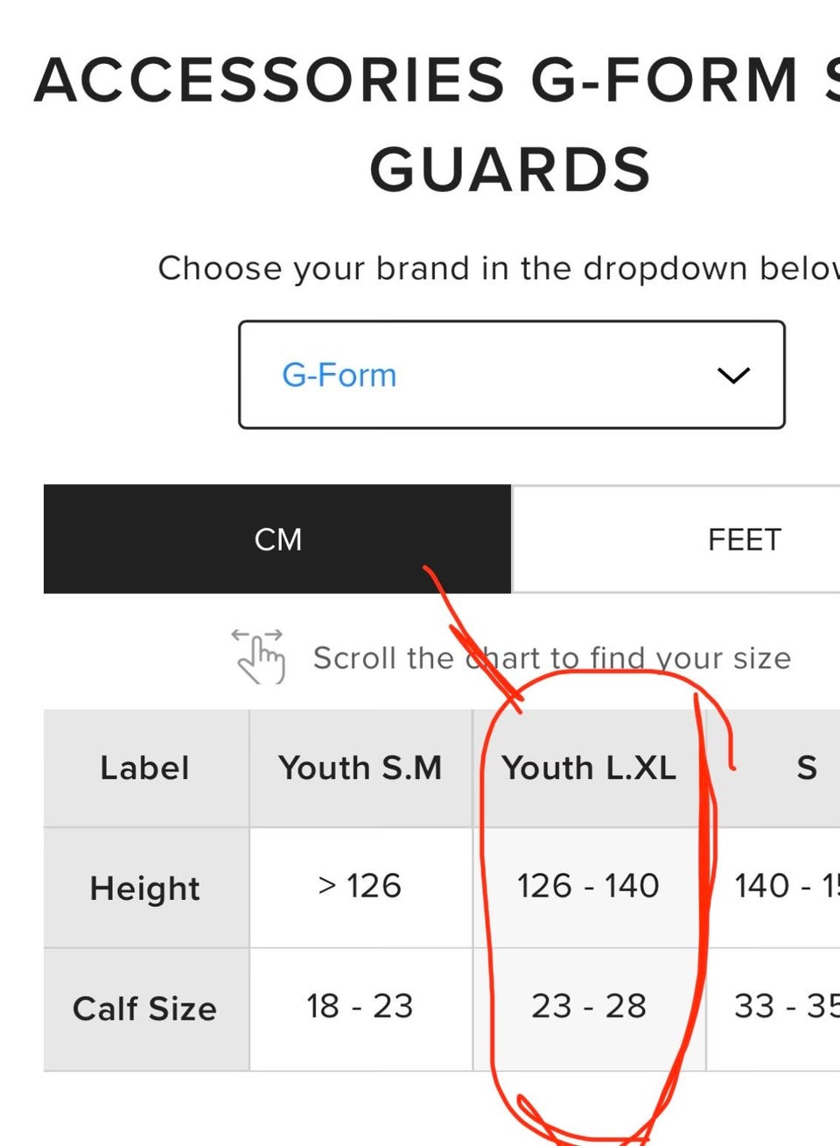Click "Scroll the chart to find your size" text
The image size is (840, 1146).
552,657
